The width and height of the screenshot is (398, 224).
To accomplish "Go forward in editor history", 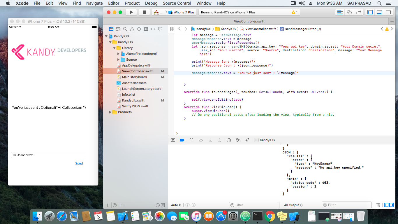I will pos(186,29).
